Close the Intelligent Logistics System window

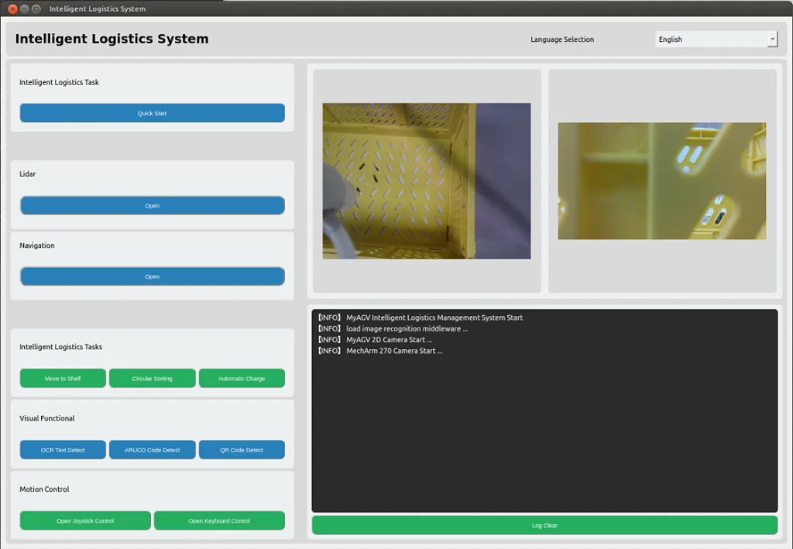coord(13,9)
